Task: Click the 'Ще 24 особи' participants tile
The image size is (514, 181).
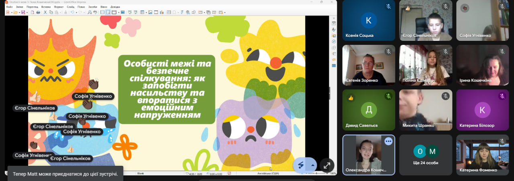Action: [x=425, y=155]
